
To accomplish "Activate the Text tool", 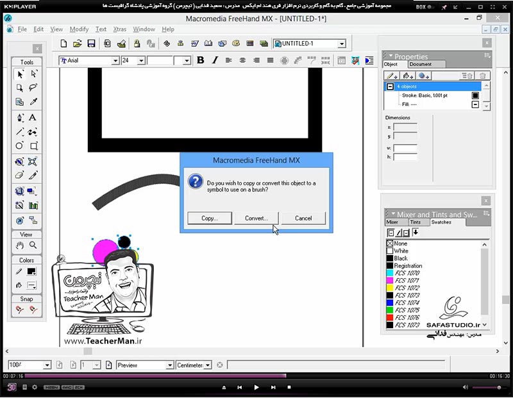I will pos(33,117).
